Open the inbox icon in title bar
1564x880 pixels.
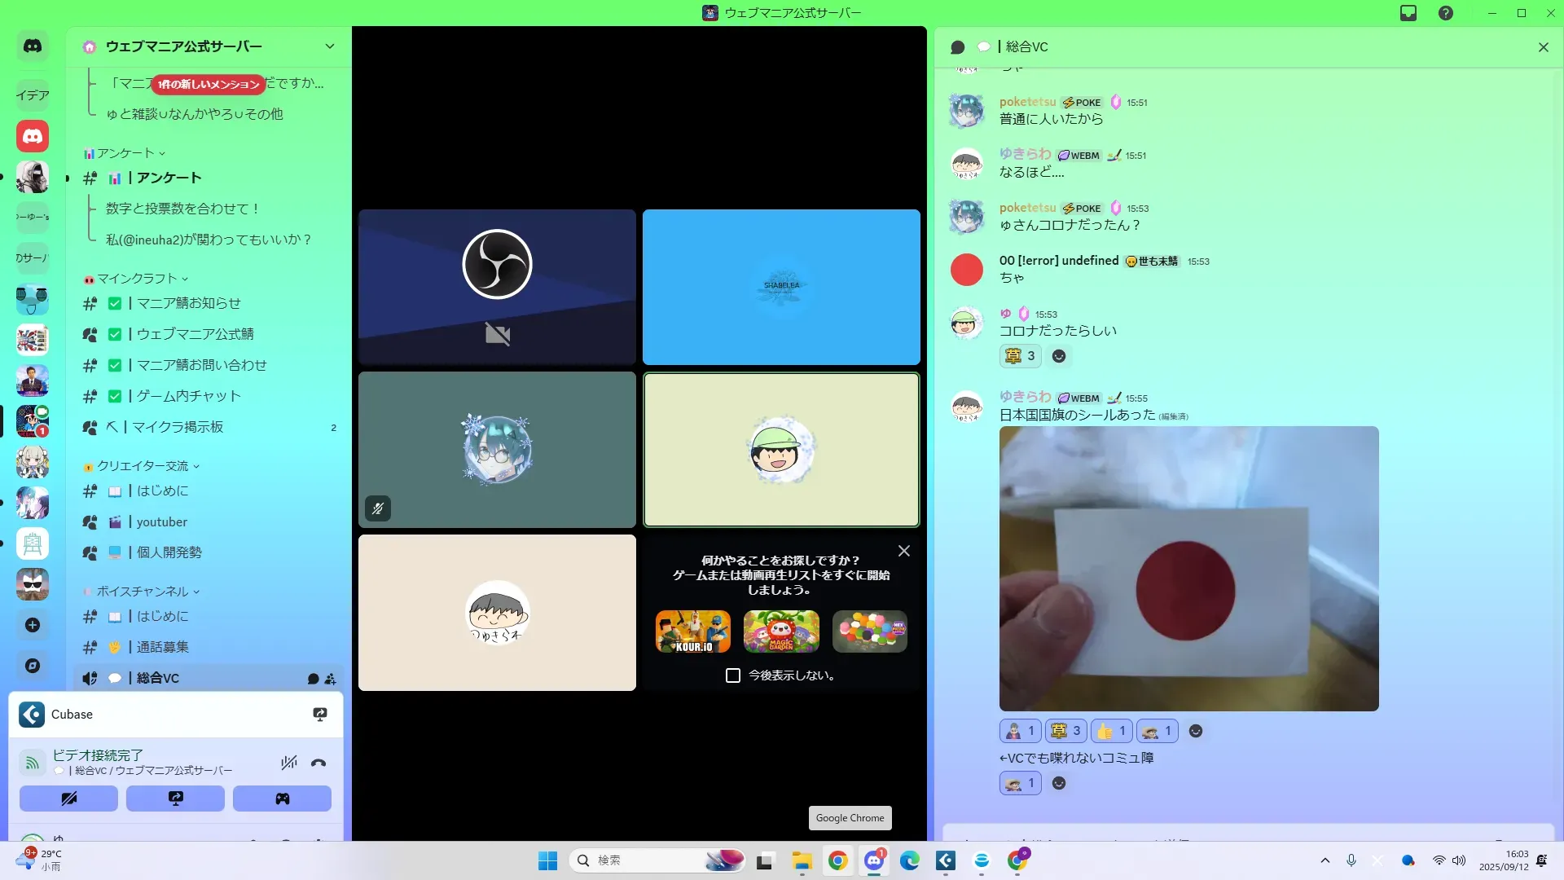coord(1408,13)
